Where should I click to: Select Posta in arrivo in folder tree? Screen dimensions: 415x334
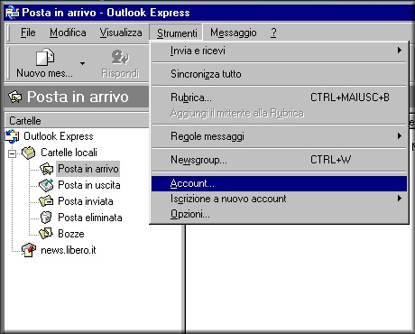[x=88, y=169]
